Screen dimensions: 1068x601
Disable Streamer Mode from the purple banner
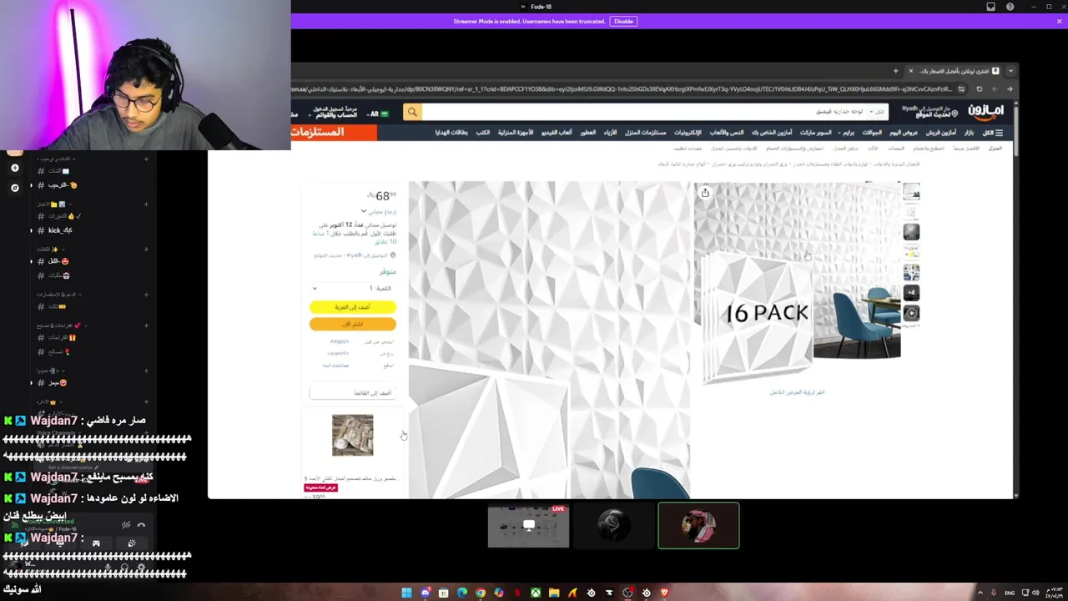tap(623, 21)
